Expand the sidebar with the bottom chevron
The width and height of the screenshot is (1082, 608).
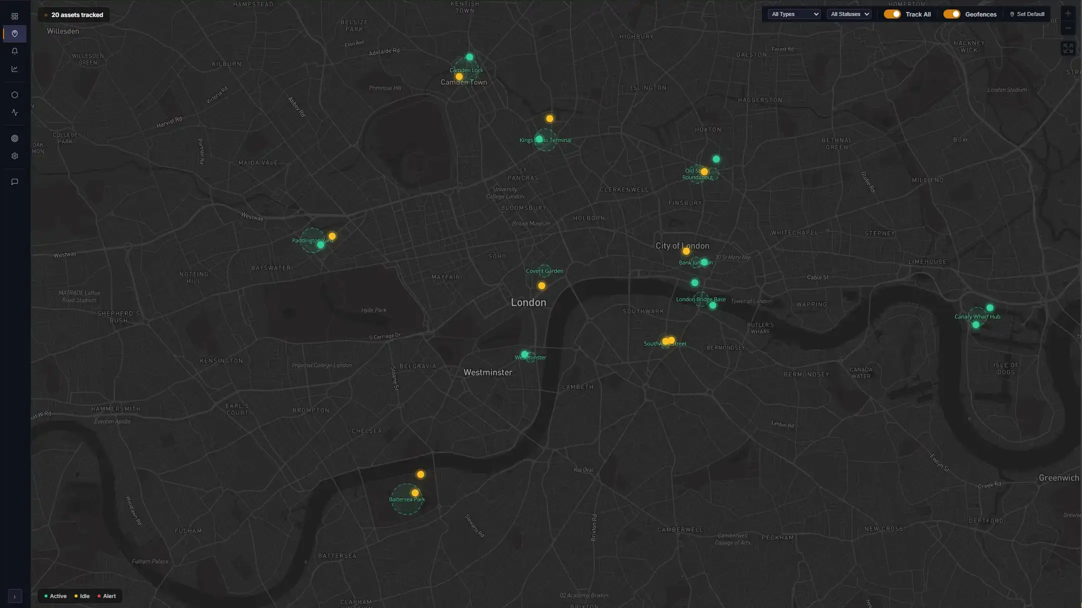[x=15, y=596]
